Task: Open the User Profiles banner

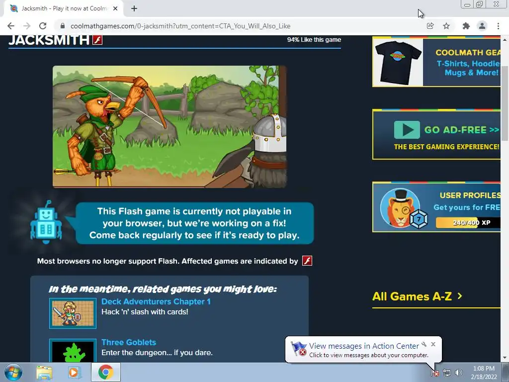Action: (436, 207)
